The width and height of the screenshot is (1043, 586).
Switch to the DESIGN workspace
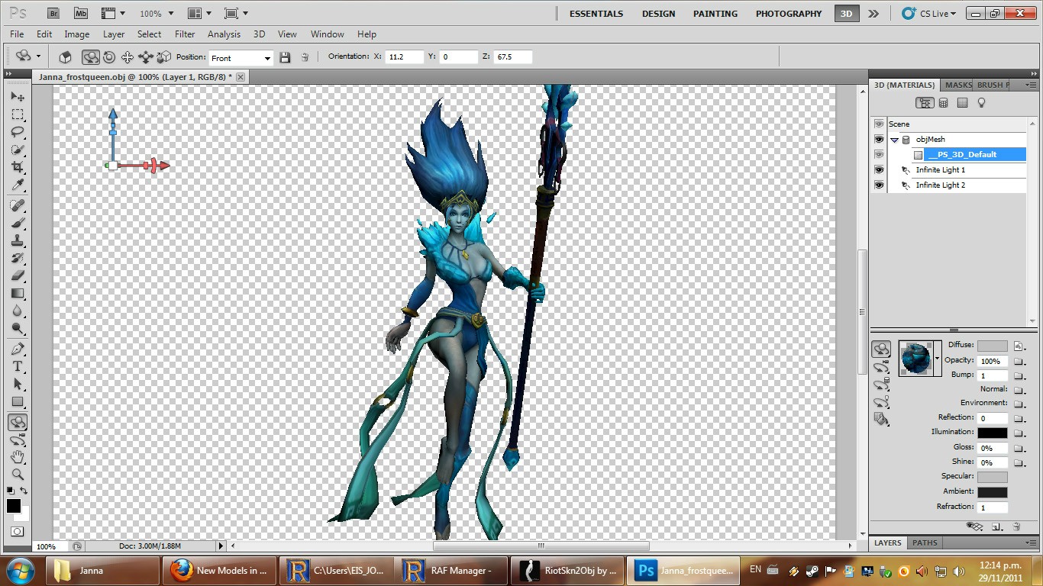coord(658,14)
